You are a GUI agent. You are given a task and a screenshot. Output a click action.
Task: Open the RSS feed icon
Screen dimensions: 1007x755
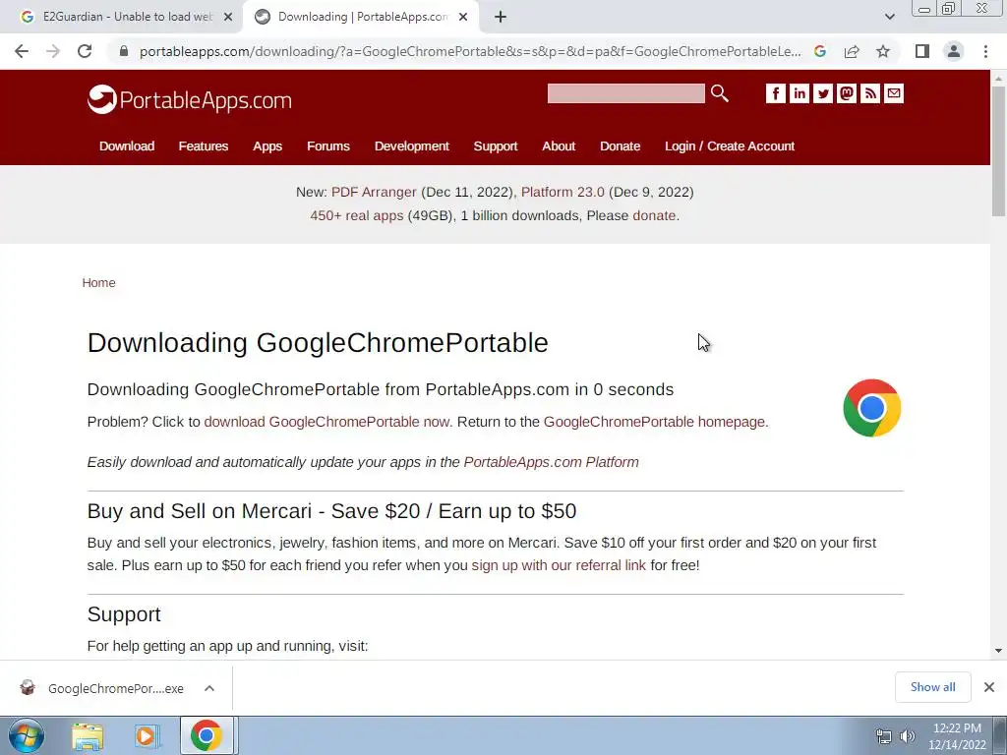[x=870, y=93]
